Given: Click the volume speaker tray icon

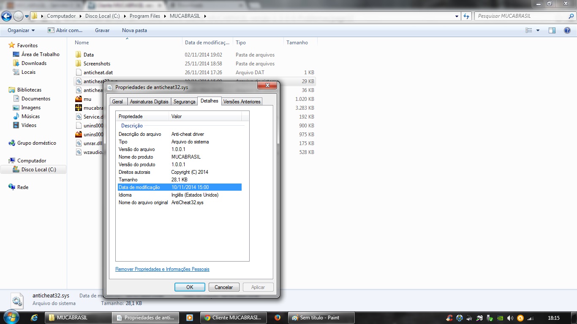Looking at the screenshot, I should [x=510, y=318].
